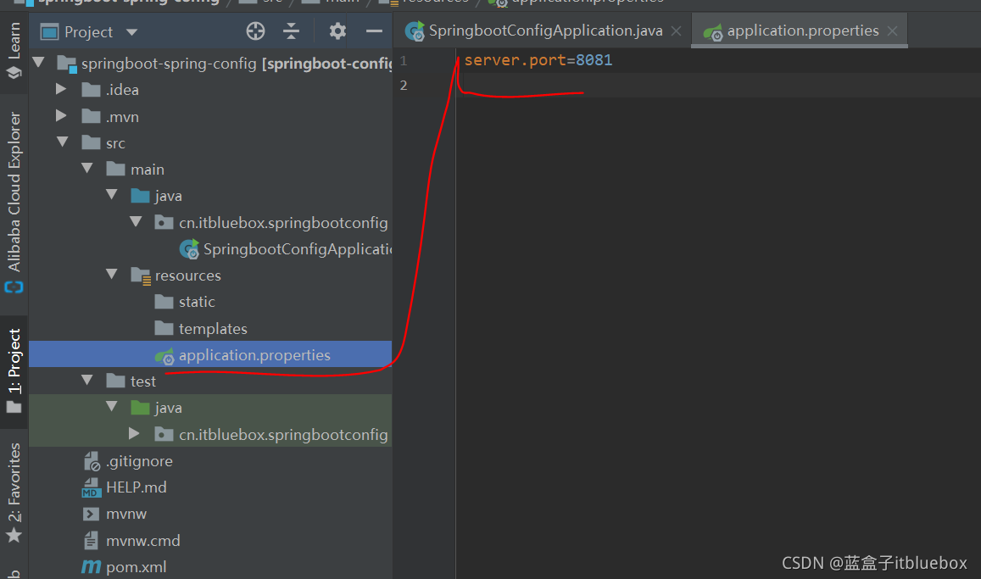Click the .gitignore file icon

92,461
